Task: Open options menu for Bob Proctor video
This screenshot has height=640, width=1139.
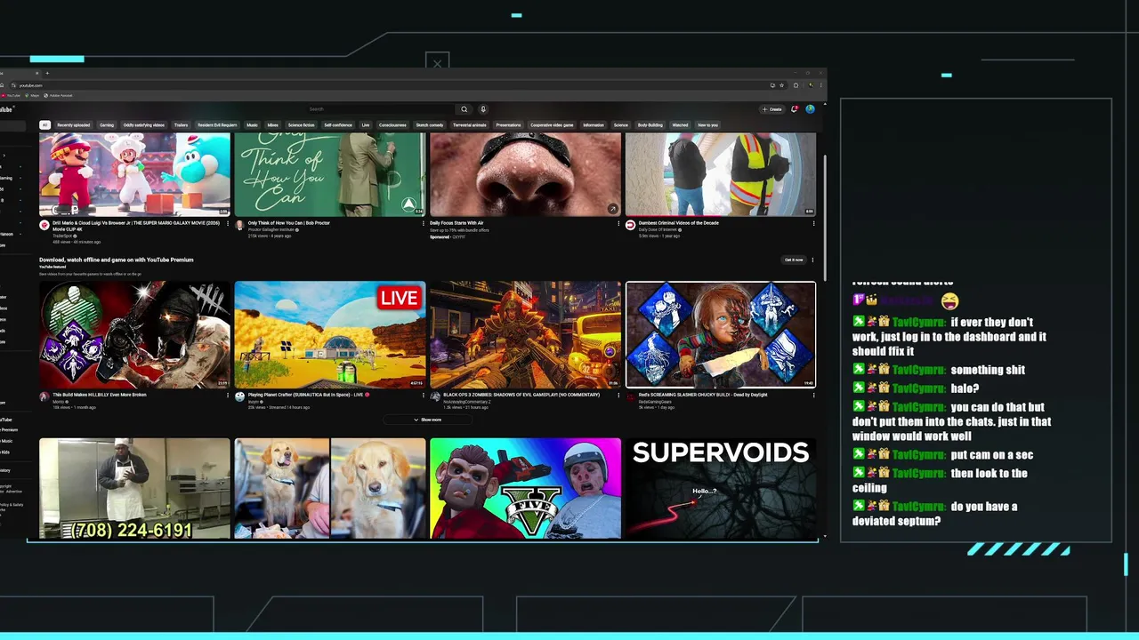Action: (x=423, y=223)
